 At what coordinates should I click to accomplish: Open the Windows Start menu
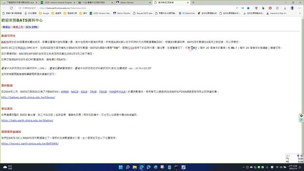point(121,167)
